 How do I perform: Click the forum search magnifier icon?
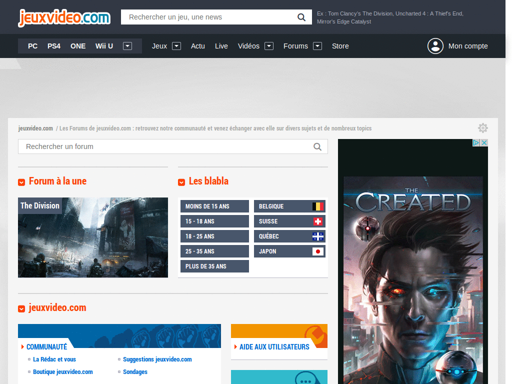point(317,146)
